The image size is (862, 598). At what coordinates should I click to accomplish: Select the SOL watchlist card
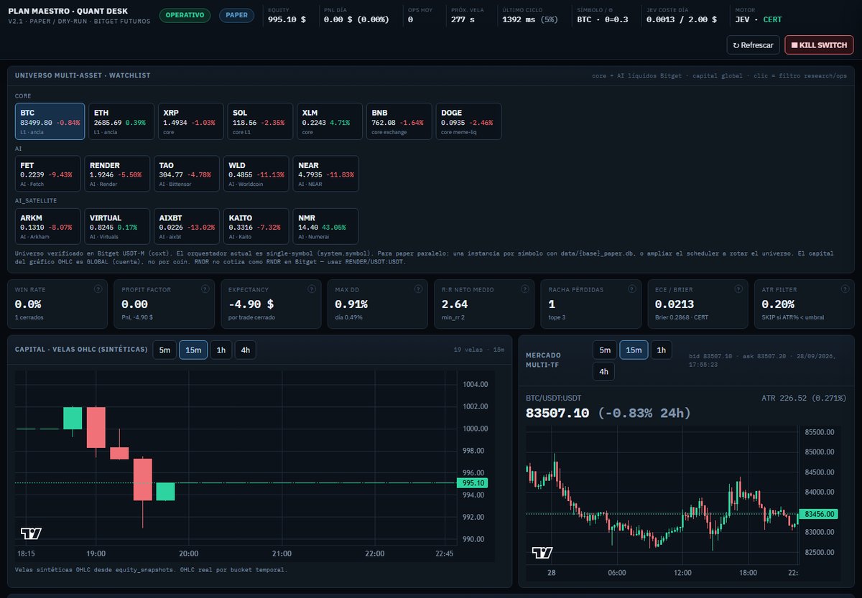[259, 121]
